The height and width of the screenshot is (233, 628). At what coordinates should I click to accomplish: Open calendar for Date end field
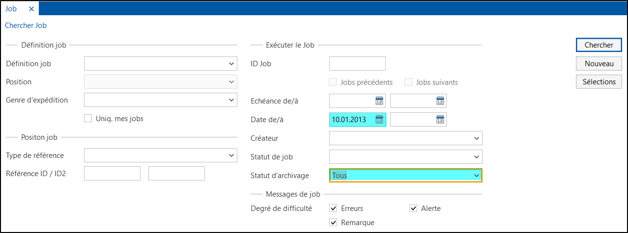(440, 119)
